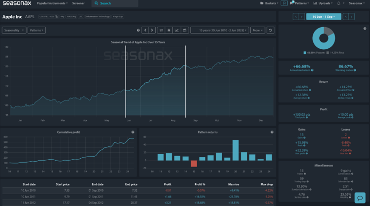Image resolution: width=370 pixels, height=206 pixels.
Task: Copy the ISIN using the copy icon
Action: tap(56, 17)
